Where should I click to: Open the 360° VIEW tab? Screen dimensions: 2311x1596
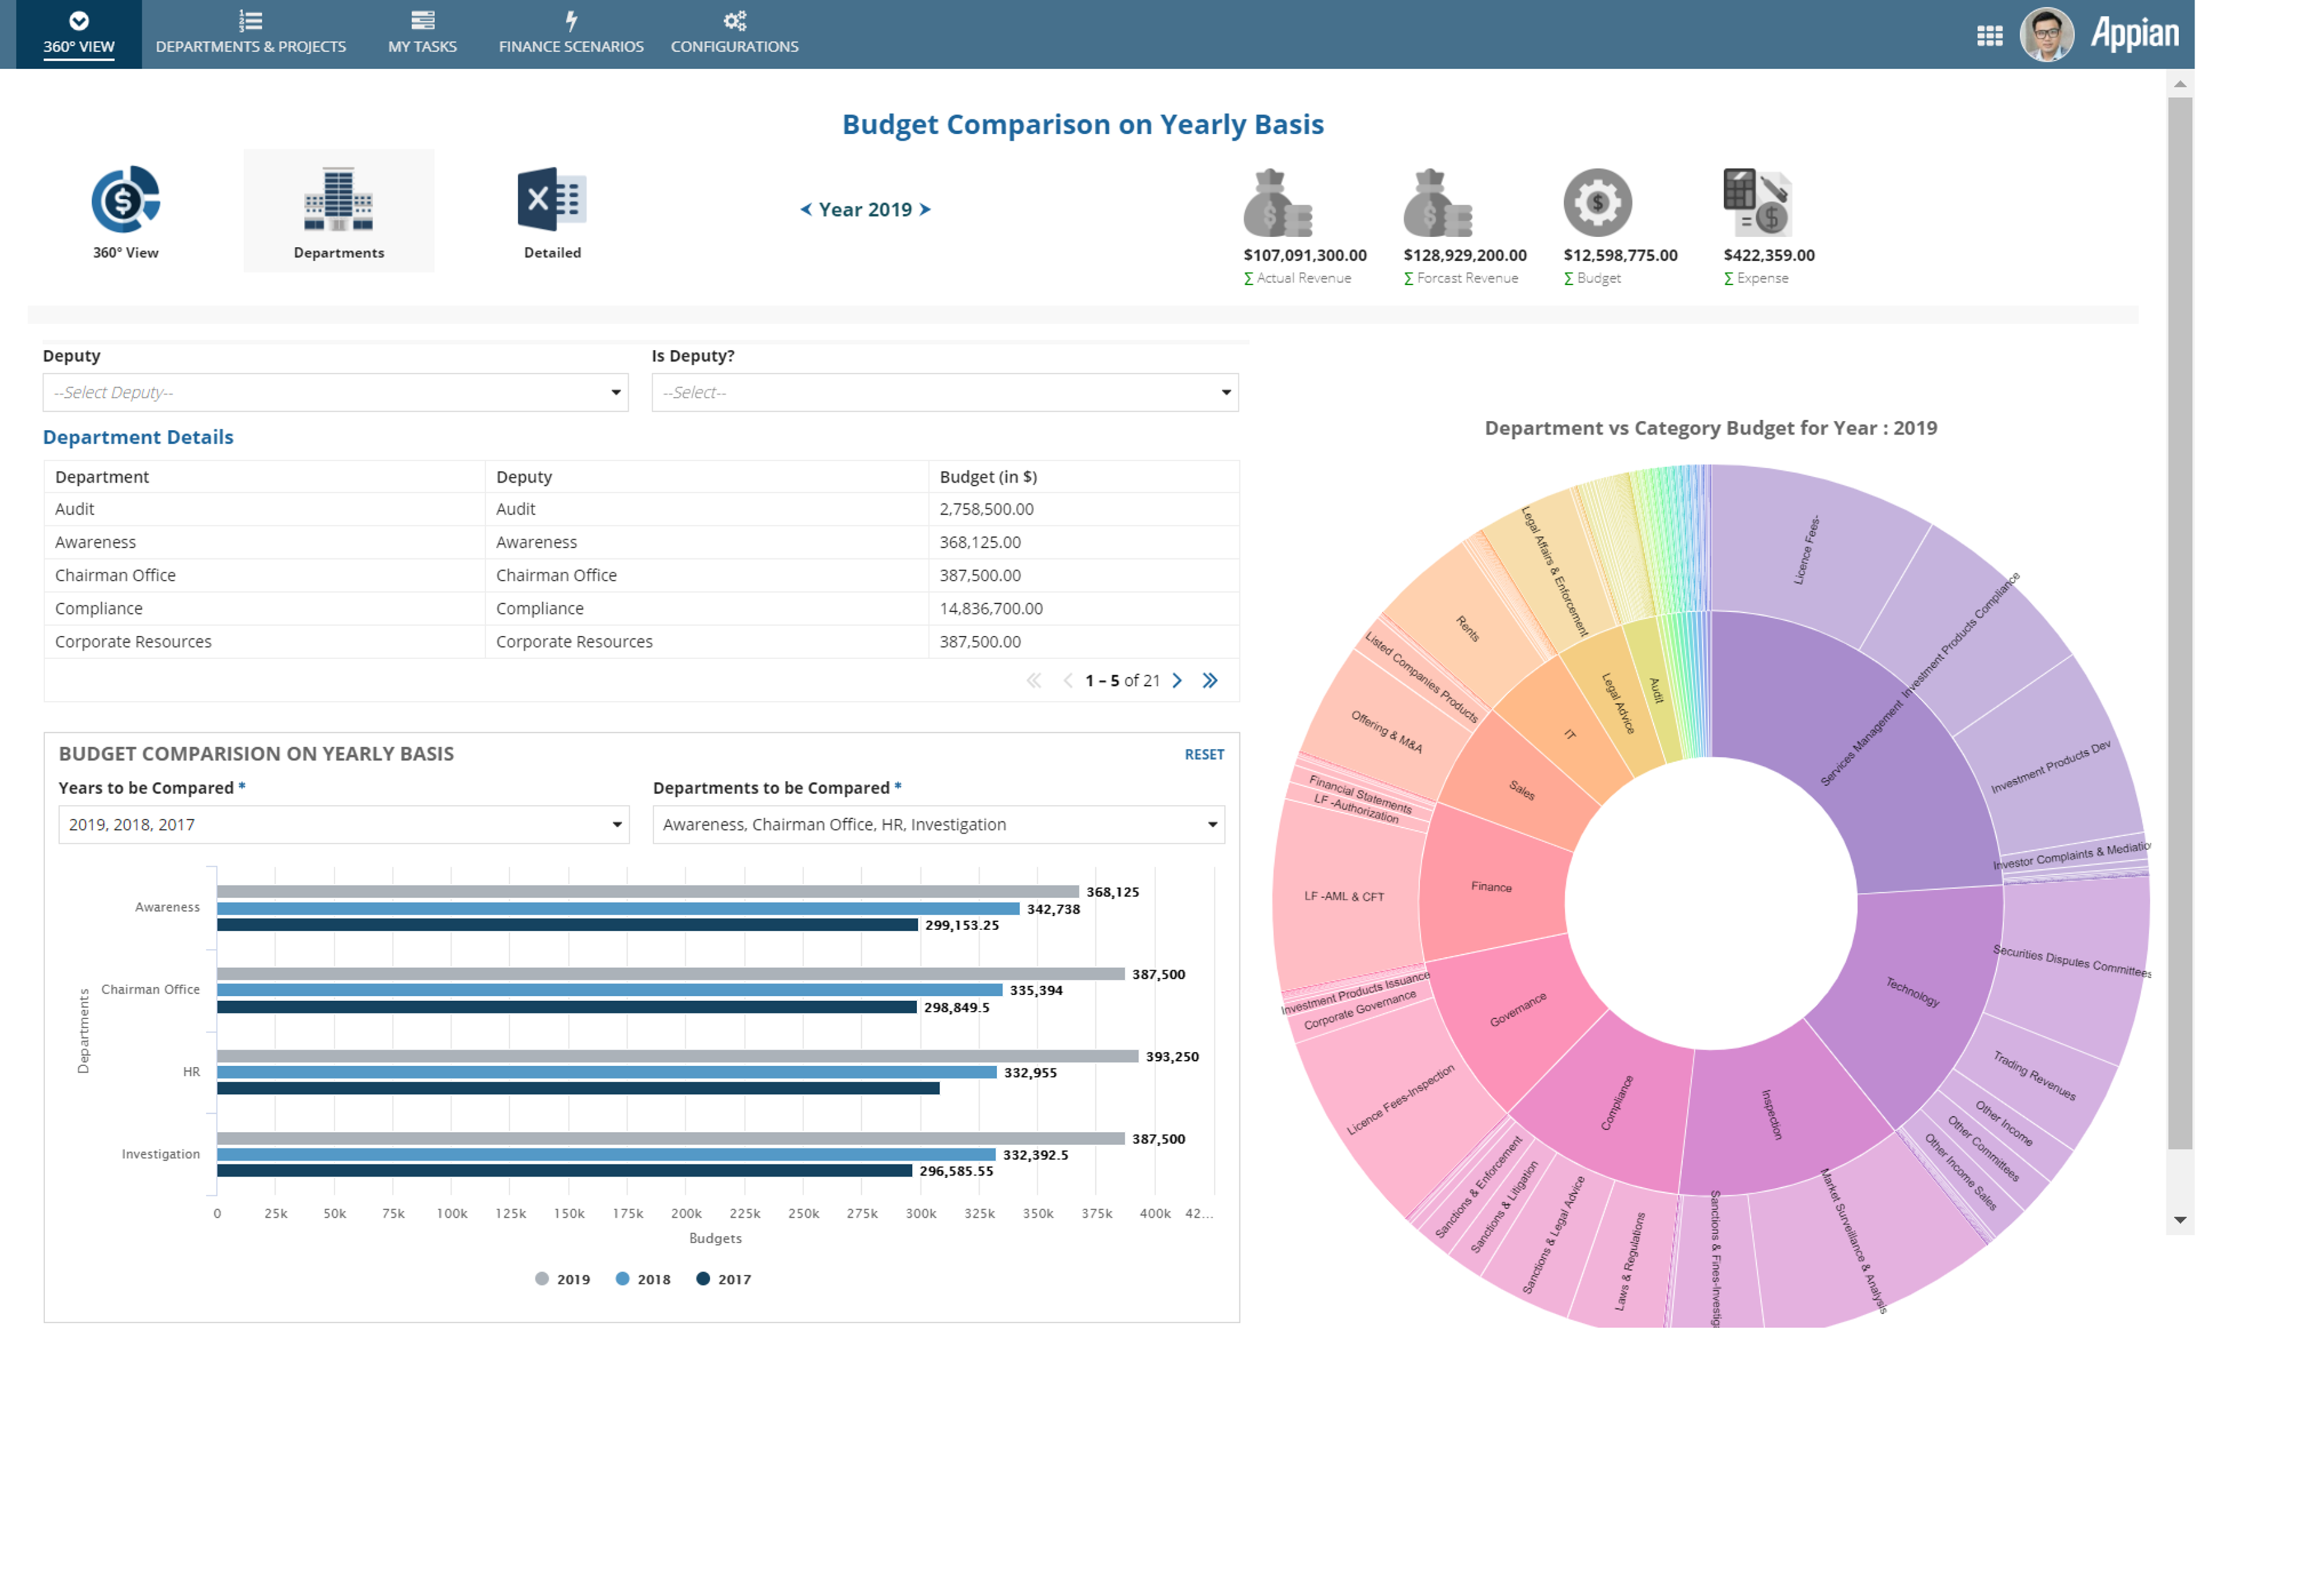point(79,34)
